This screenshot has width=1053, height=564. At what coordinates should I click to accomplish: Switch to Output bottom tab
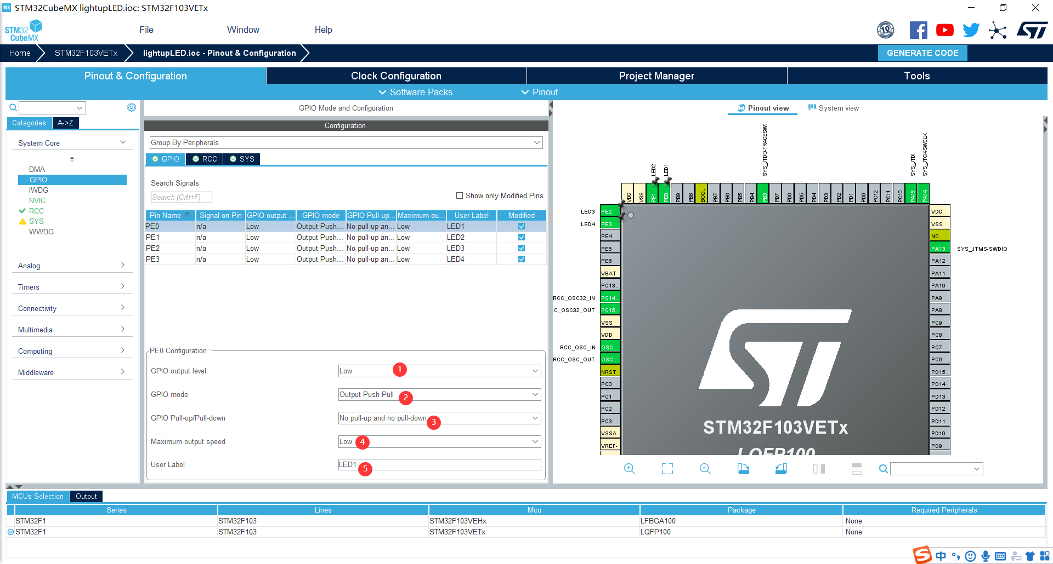(86, 496)
